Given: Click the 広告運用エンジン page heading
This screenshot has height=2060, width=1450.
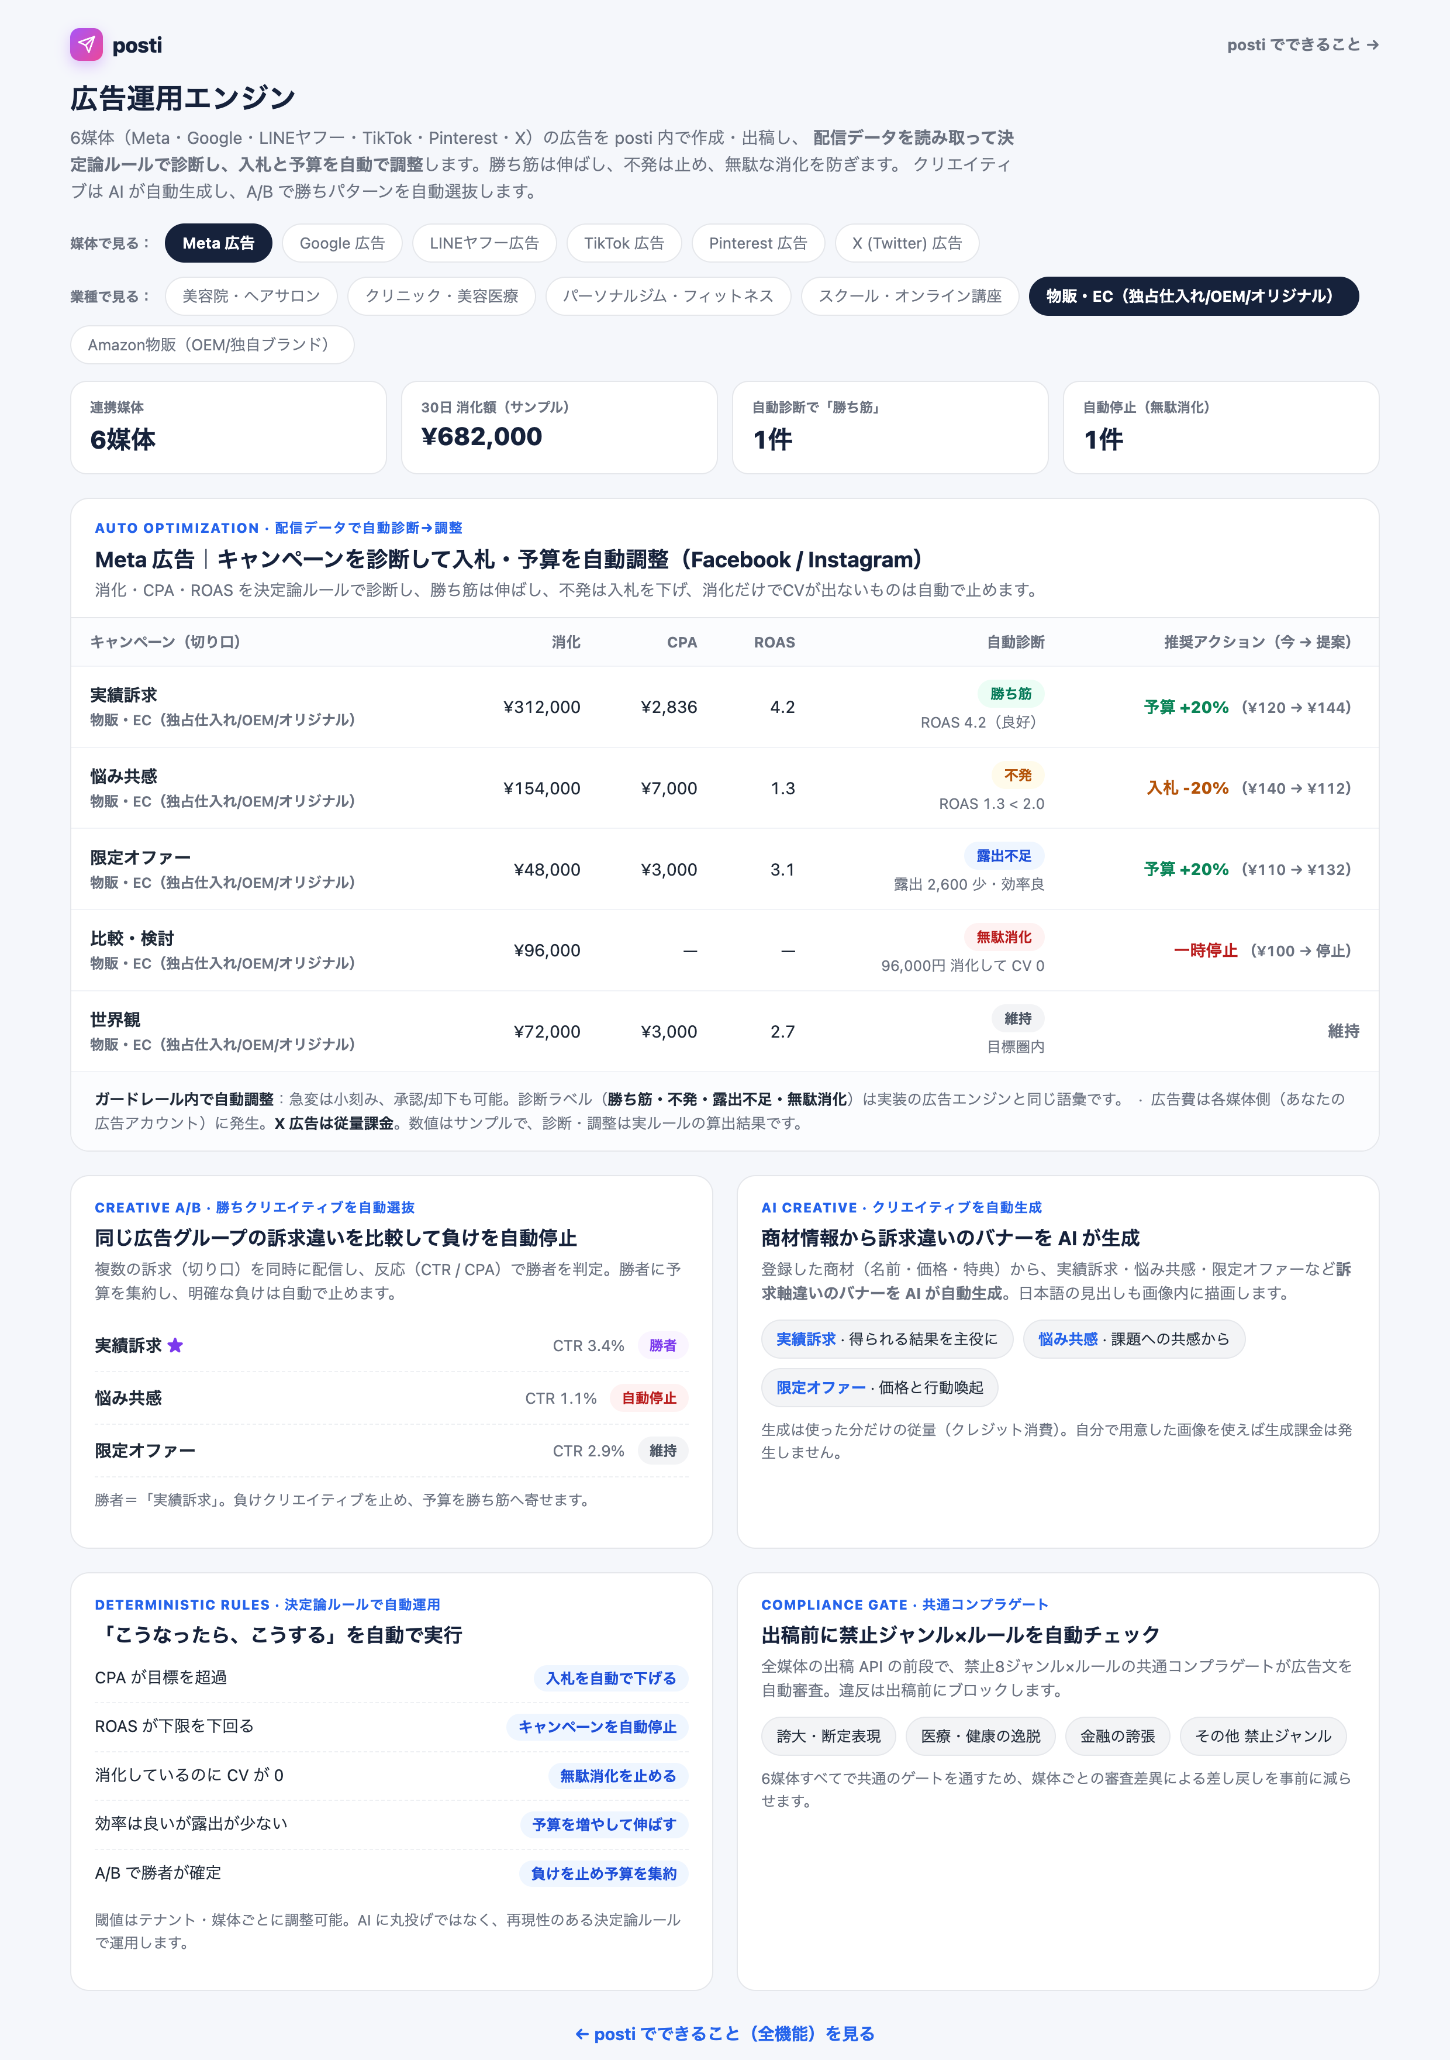Looking at the screenshot, I should 183,98.
